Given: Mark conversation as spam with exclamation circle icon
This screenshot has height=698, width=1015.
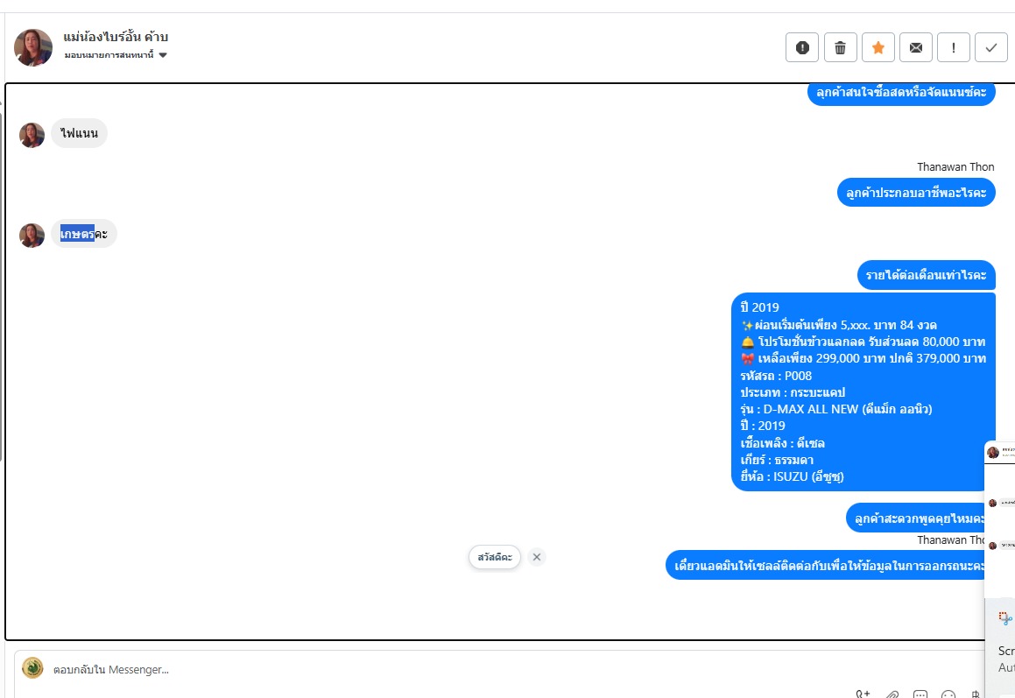Looking at the screenshot, I should [x=802, y=47].
